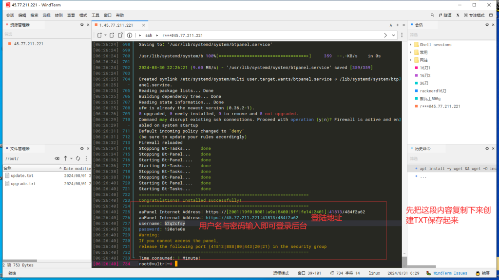Expand the 网站 folder

(x=410, y=60)
